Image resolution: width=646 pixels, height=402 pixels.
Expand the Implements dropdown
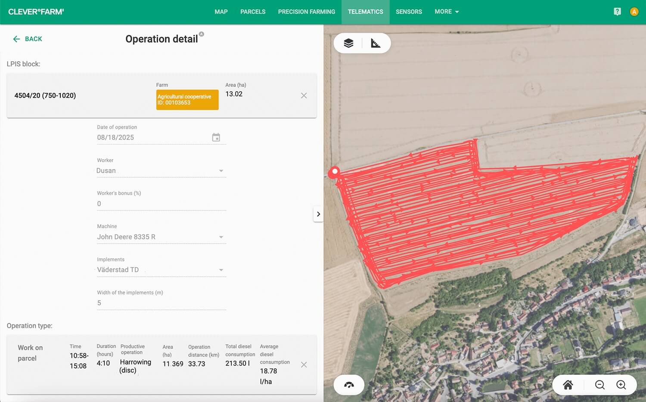[221, 270]
